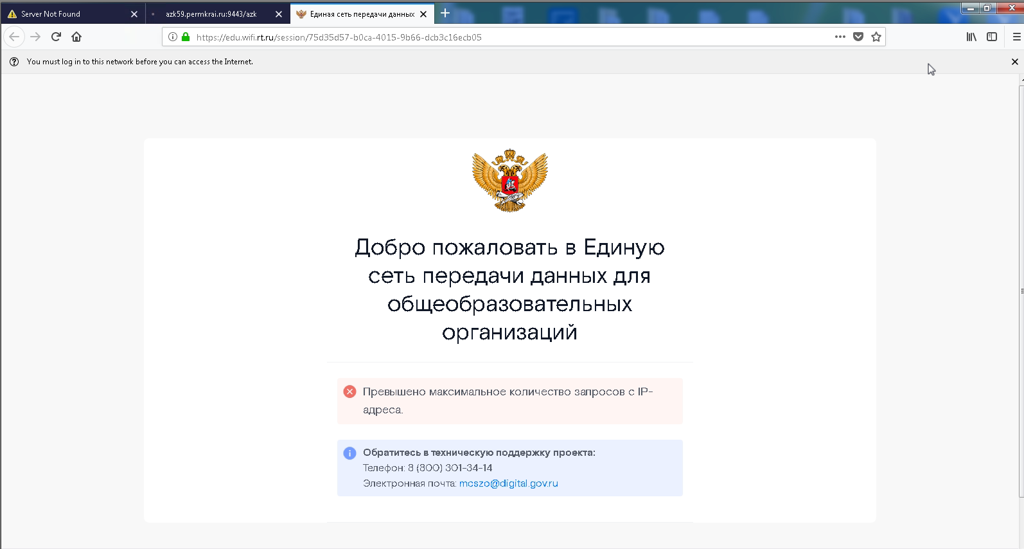Viewport: 1024px width, 549px height.
Task: Switch to azk59.permkrai.ru:9443/azk tab
Action: point(216,14)
